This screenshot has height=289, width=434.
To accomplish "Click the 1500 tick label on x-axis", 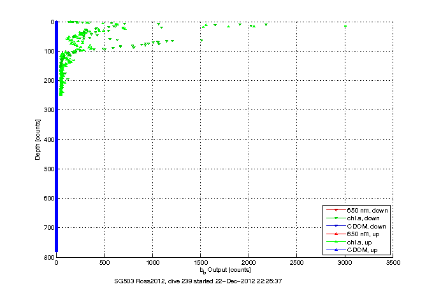I will click(200, 262).
